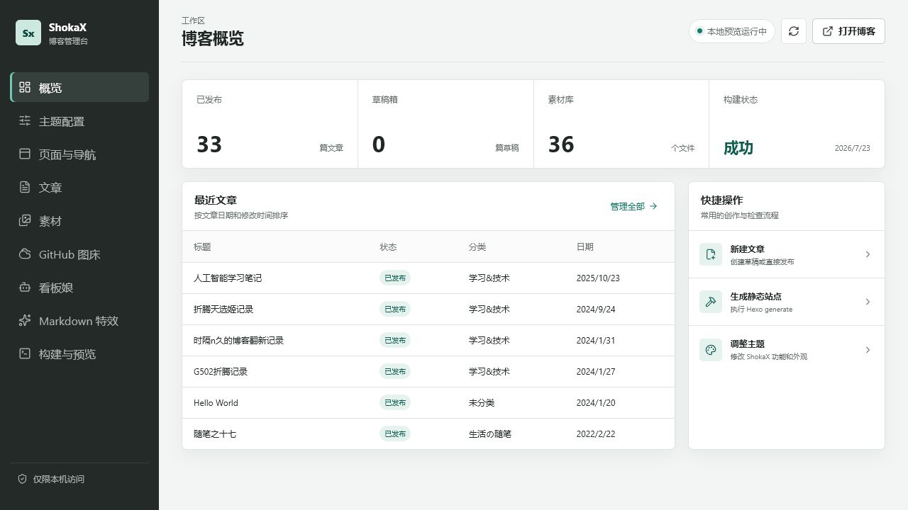Image resolution: width=908 pixels, height=510 pixels.
Task: Click the 素材库 stat card number 36
Action: point(561,144)
